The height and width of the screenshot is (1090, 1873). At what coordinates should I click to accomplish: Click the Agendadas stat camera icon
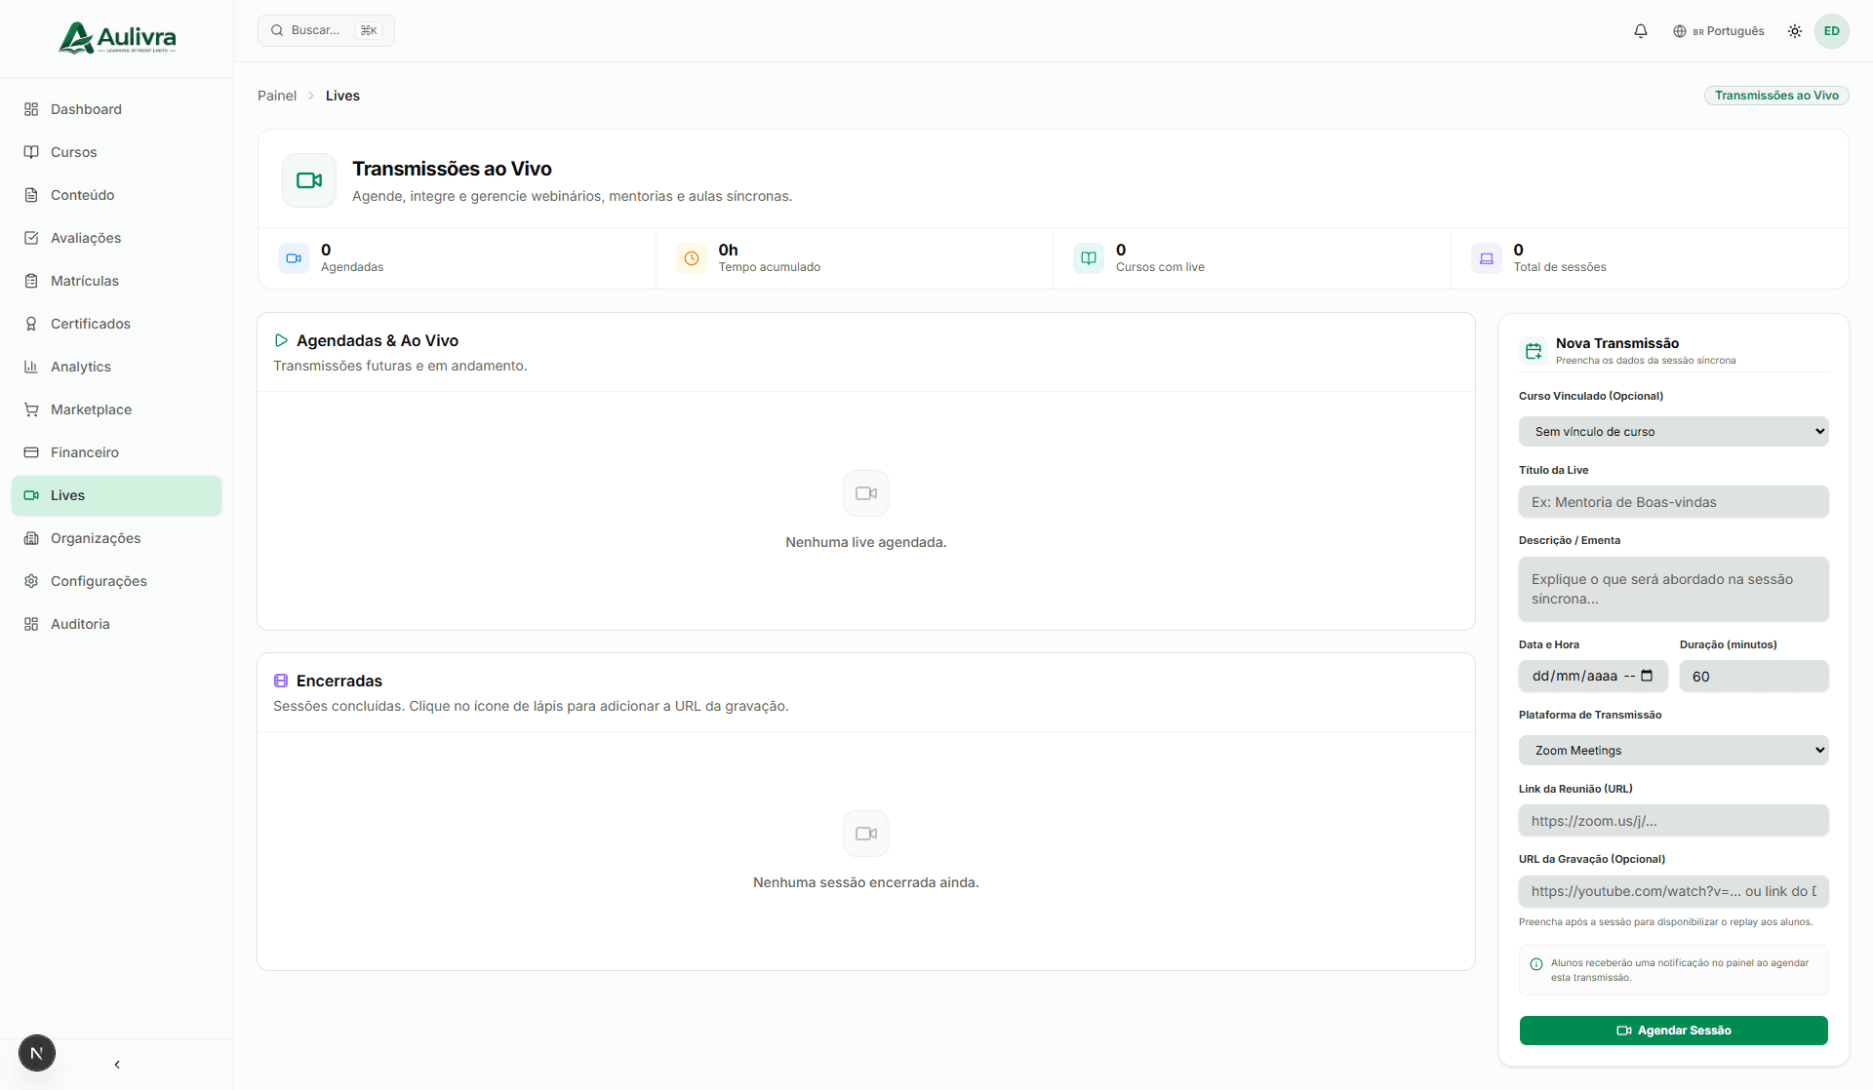(294, 258)
